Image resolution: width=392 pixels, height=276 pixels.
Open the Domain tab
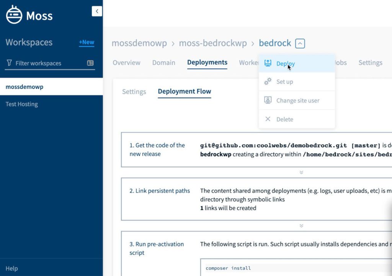[x=163, y=62]
